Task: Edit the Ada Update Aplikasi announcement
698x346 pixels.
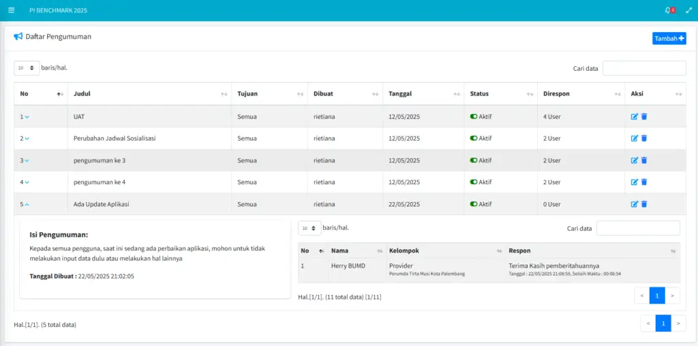Action: click(x=635, y=204)
